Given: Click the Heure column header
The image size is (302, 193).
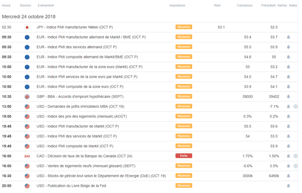Looking at the screenshot, I should coord(6,5).
